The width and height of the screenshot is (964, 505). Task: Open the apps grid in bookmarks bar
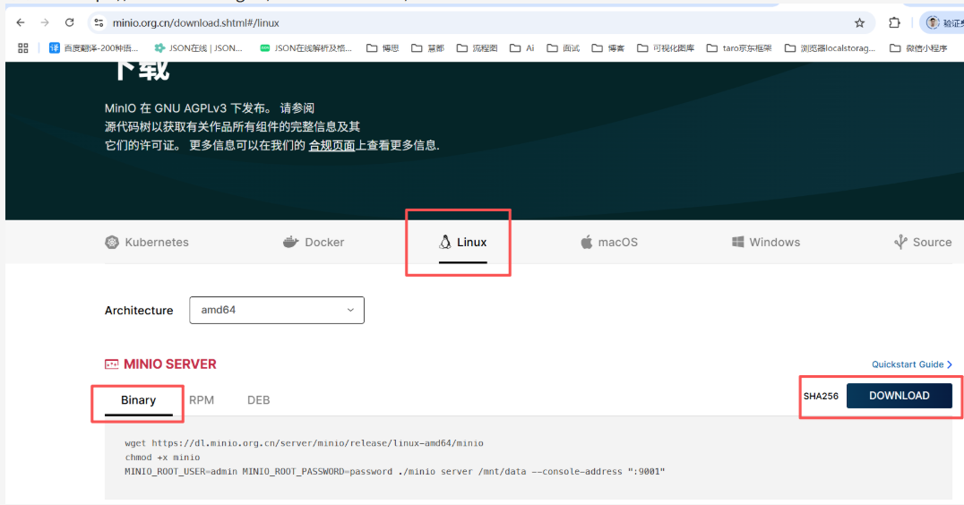(23, 48)
